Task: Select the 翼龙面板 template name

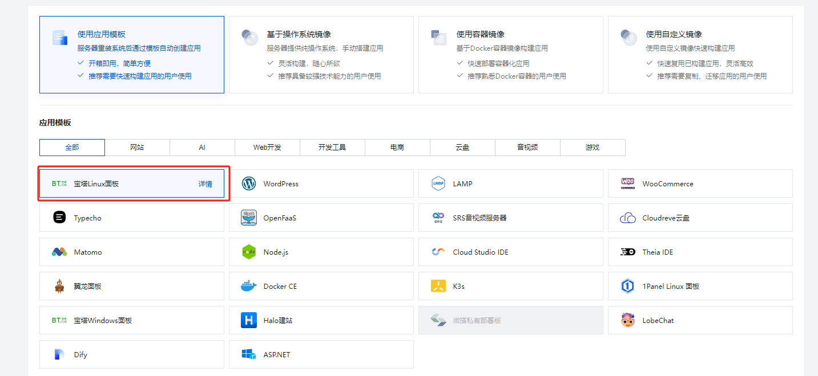Action: [x=88, y=286]
